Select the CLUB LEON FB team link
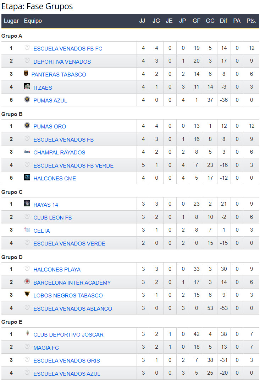Screen dimensions: 260x380 (x=52, y=217)
